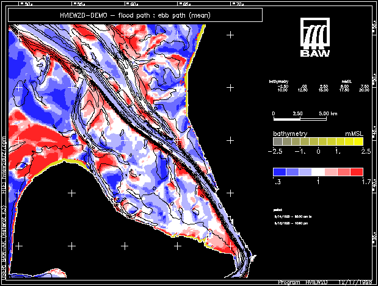
Task: Click the '-2.5' label under the bathymetry legend
Action: 275,151
